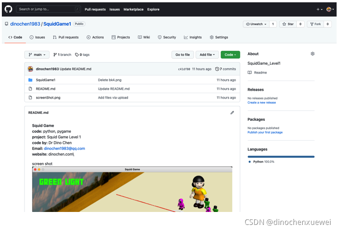Click the screenShot.png file icon
This screenshot has width=338, height=230.
pos(31,98)
